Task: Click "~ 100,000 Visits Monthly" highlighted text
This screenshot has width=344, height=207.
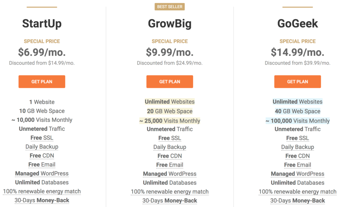Action: (x=297, y=121)
